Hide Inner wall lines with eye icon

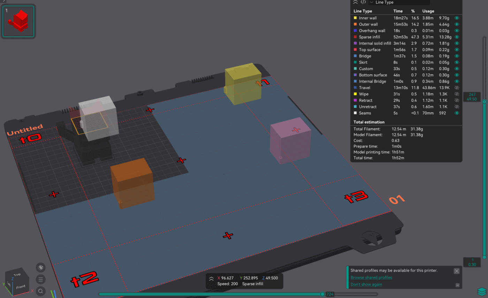coord(457,18)
